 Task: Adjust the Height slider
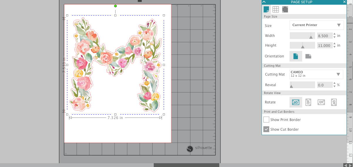302,45
